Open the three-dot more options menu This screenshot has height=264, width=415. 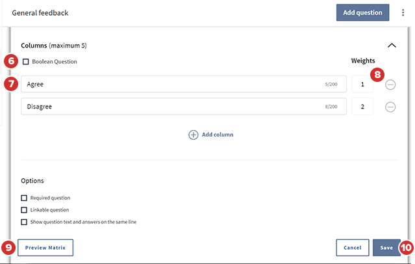(x=403, y=13)
